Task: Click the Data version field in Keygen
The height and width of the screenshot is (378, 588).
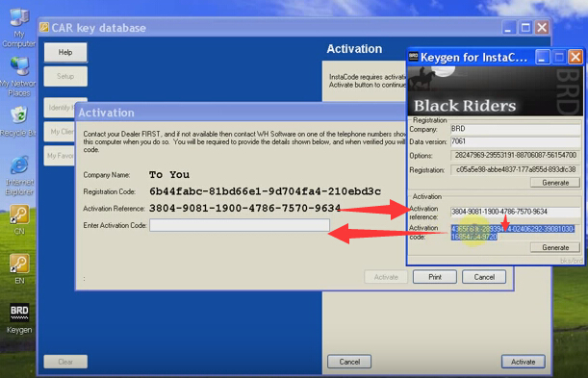Action: 515,141
